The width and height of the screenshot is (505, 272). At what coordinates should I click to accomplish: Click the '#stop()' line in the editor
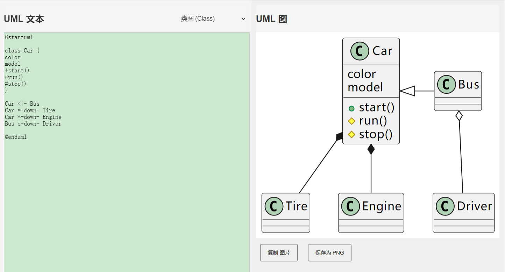(16, 84)
